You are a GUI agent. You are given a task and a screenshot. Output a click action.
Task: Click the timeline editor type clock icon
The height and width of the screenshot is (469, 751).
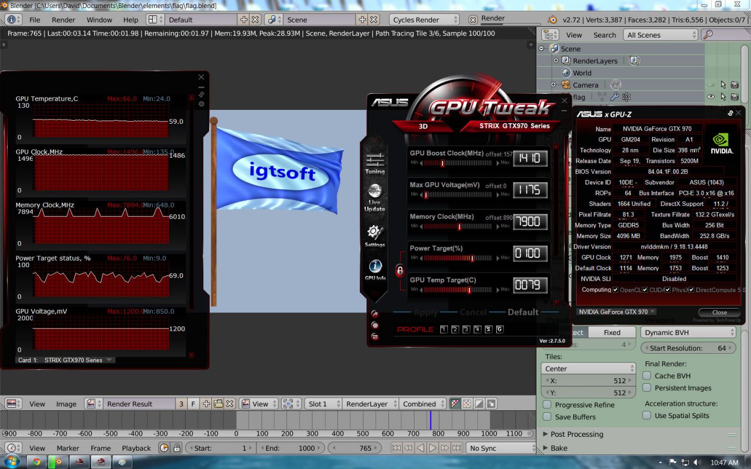13,448
